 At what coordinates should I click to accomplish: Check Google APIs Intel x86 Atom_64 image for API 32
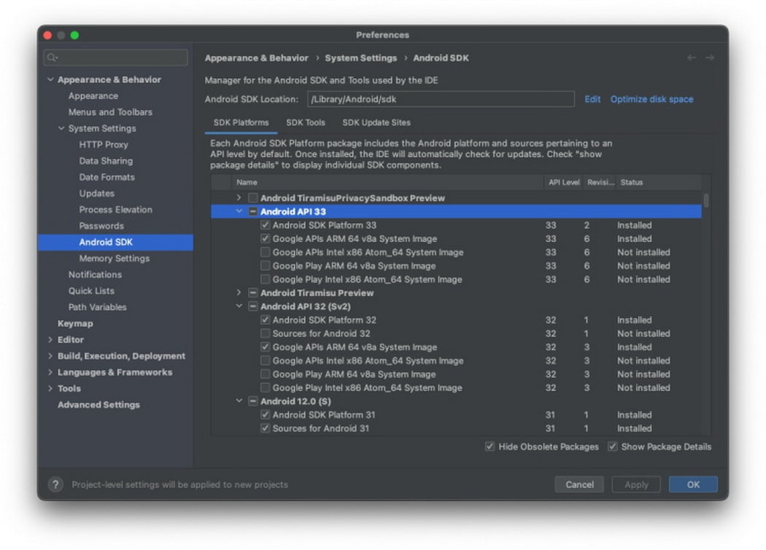pyautogui.click(x=265, y=361)
